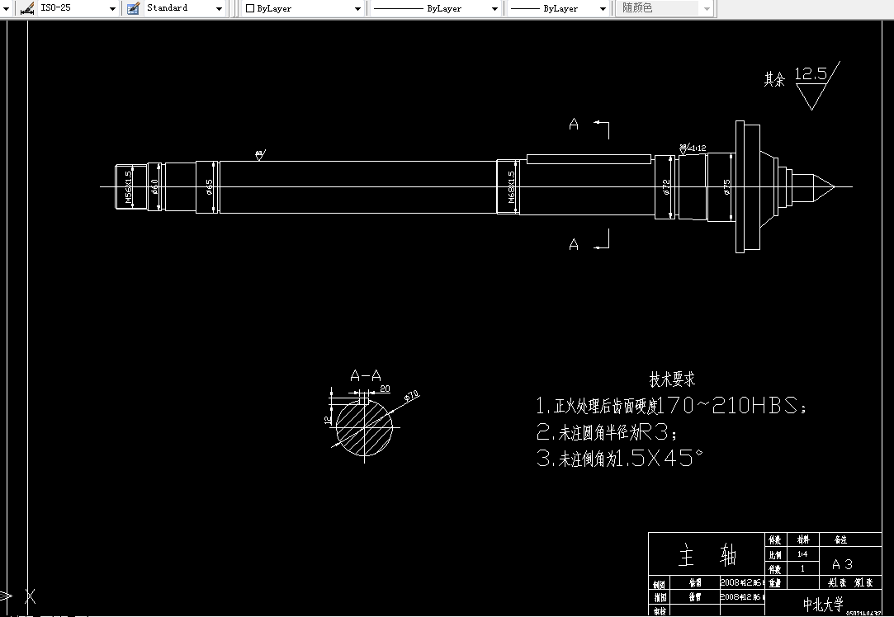Open the ByLayer lineweight dropdown
The width and height of the screenshot is (894, 617).
click(x=603, y=8)
